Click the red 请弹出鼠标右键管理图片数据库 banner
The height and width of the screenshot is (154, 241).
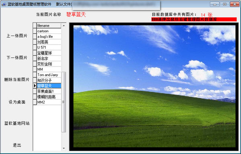pyautogui.click(x=194, y=19)
